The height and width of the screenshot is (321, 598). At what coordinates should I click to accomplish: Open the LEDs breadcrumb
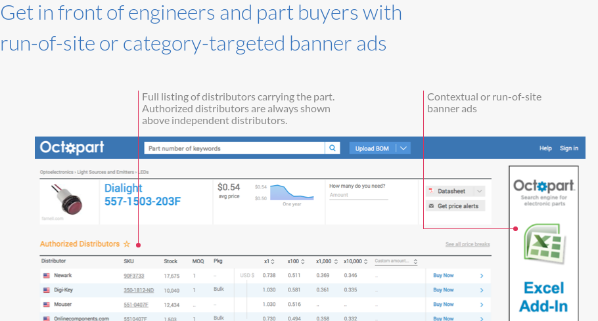click(143, 172)
